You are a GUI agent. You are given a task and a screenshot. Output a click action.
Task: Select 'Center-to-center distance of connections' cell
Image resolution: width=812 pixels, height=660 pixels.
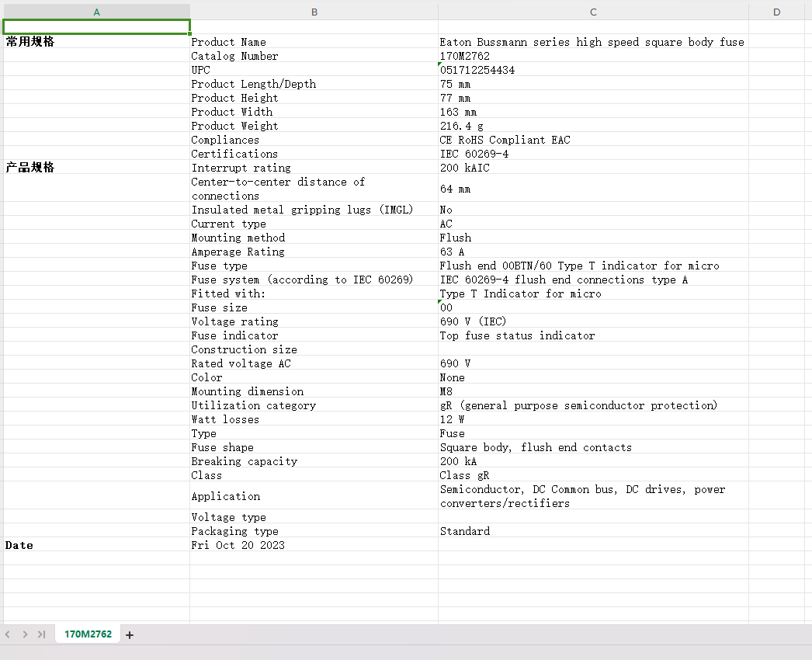pyautogui.click(x=314, y=189)
